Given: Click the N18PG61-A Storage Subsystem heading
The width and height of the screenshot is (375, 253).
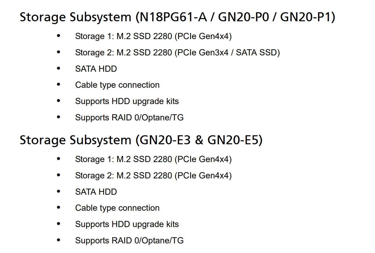Looking at the screenshot, I should tap(177, 17).
